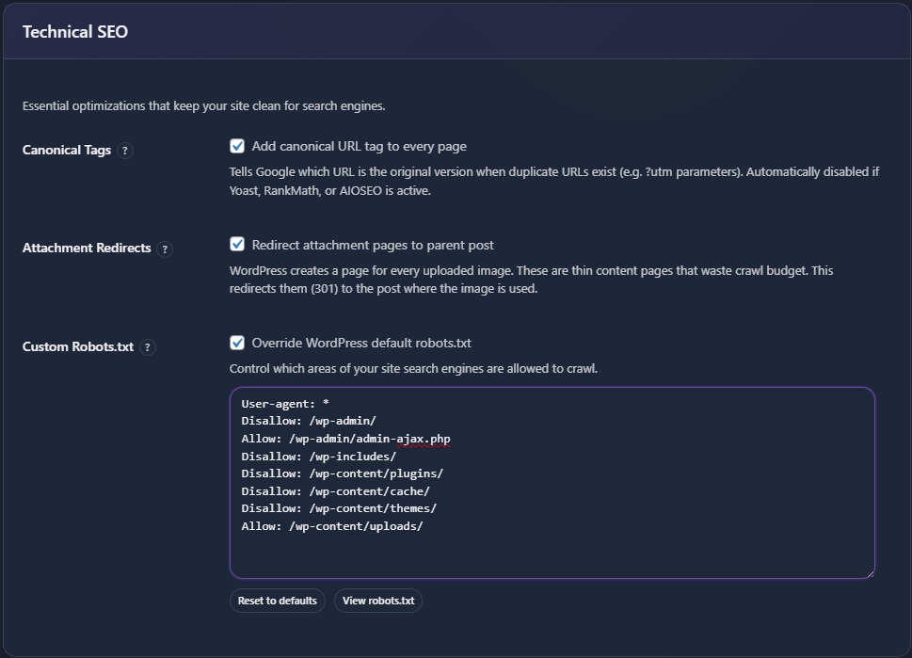Click the 'Disallow: /wp-admin/' rule line

pyautogui.click(x=310, y=421)
